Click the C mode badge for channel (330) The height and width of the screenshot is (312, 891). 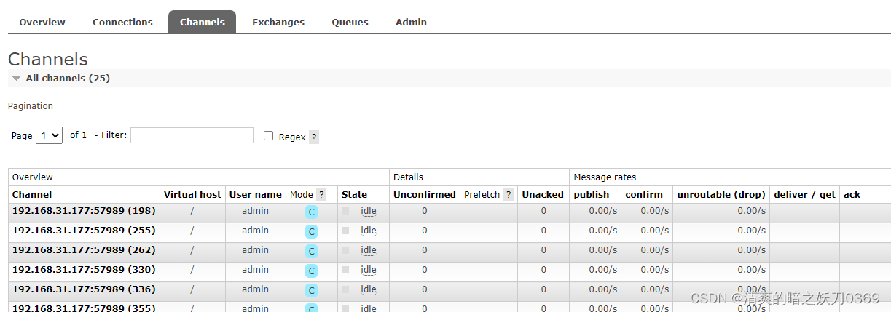tap(312, 271)
